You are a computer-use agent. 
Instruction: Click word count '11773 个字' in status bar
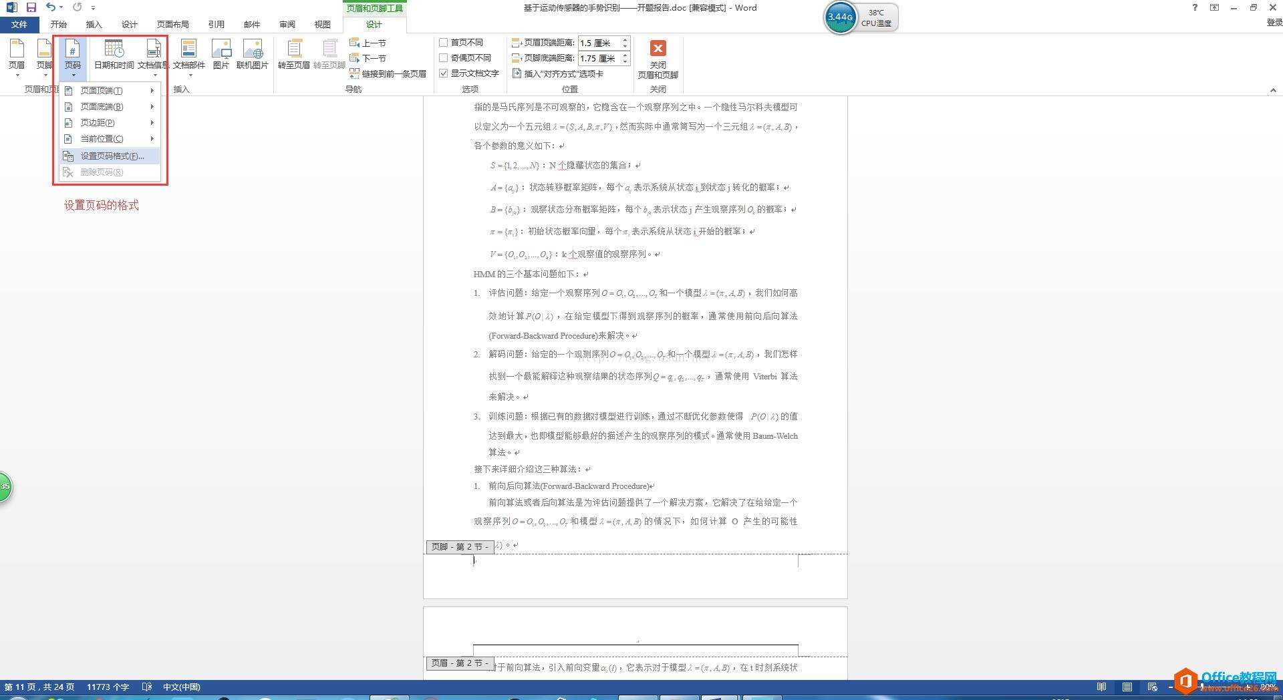[x=108, y=687]
